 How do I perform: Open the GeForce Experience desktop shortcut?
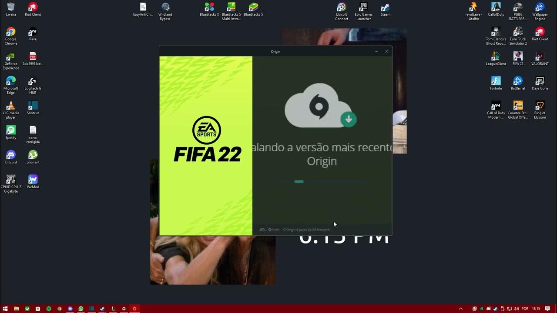coord(11,61)
